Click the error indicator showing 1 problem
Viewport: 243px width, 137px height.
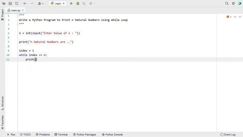pos(229,17)
